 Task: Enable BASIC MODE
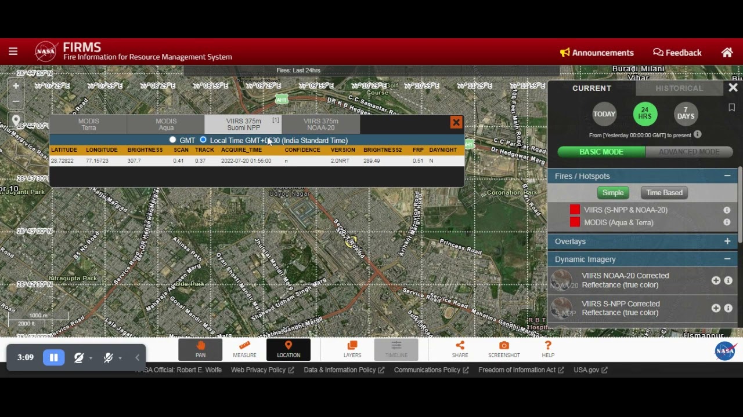(601, 152)
